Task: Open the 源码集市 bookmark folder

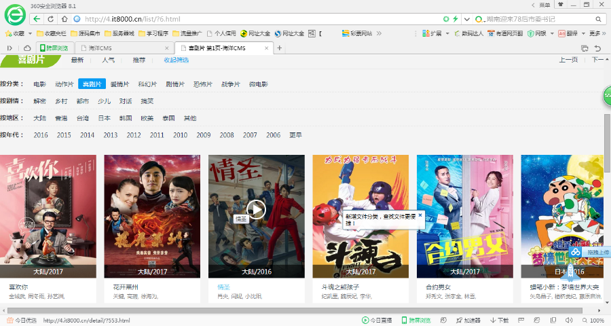Action: click(x=86, y=33)
